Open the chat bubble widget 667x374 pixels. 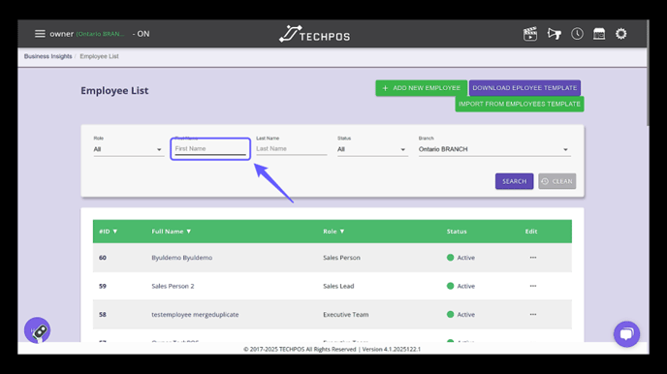pyautogui.click(x=626, y=334)
